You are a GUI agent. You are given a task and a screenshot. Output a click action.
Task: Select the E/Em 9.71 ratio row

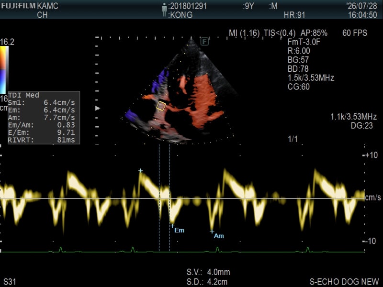tap(42, 132)
